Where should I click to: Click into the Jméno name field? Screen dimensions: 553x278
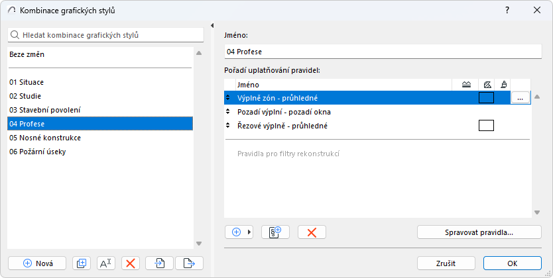click(x=383, y=51)
